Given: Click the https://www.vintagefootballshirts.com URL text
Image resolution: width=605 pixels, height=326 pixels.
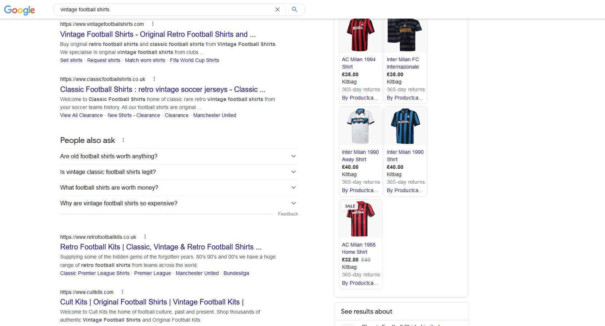Looking at the screenshot, I should pos(102,24).
